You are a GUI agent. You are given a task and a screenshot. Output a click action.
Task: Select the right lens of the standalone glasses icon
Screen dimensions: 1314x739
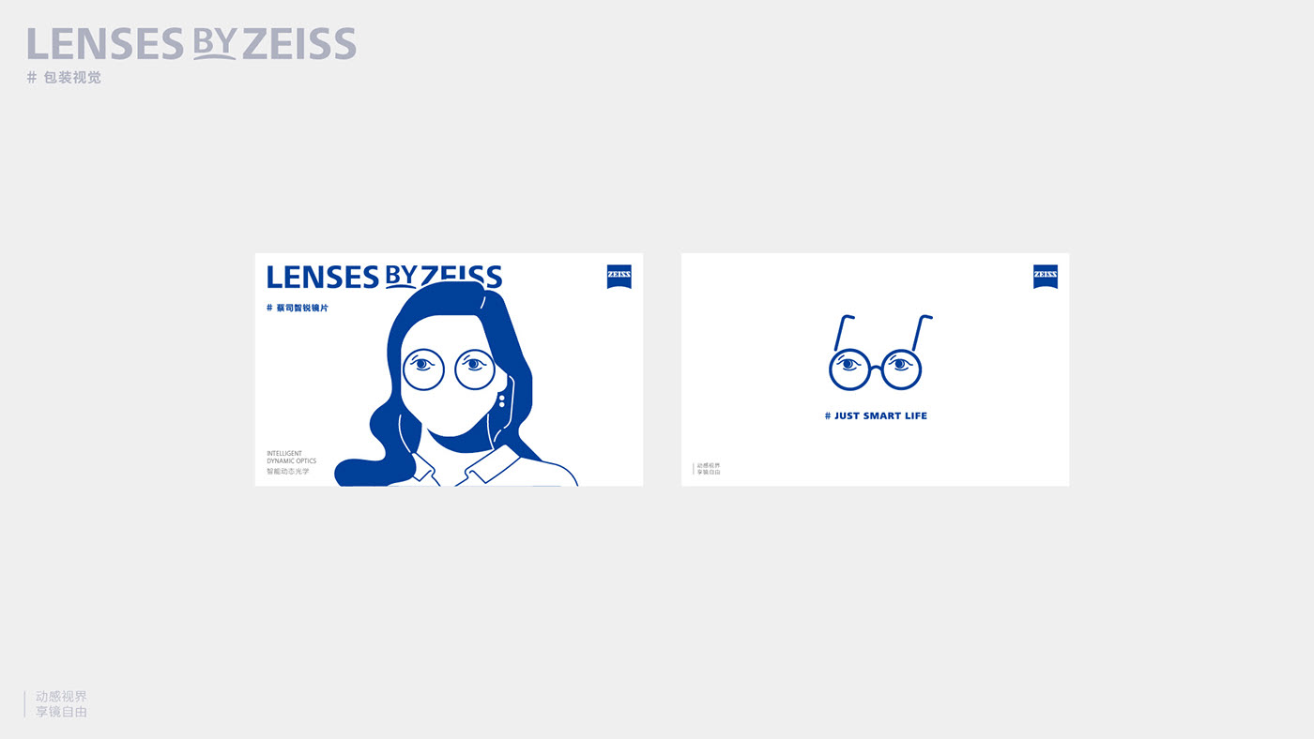click(x=900, y=369)
